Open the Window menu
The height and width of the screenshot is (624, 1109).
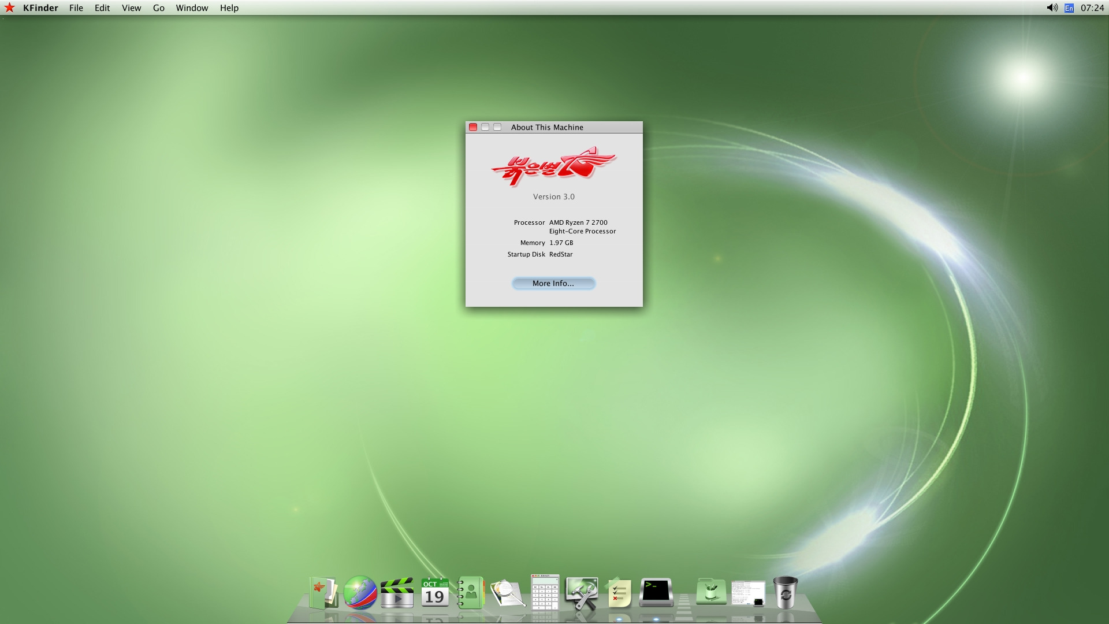tap(192, 8)
